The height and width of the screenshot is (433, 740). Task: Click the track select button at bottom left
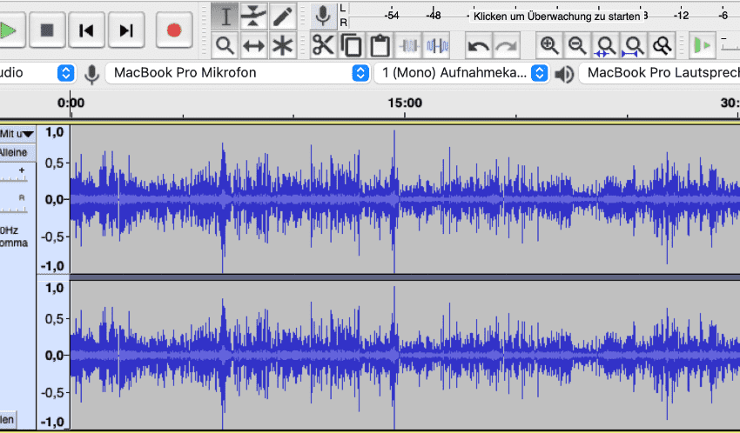click(x=8, y=419)
